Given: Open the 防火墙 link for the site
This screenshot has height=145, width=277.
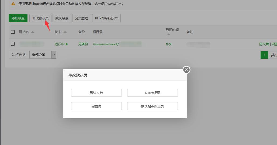Looking at the screenshot, I should tap(264, 44).
